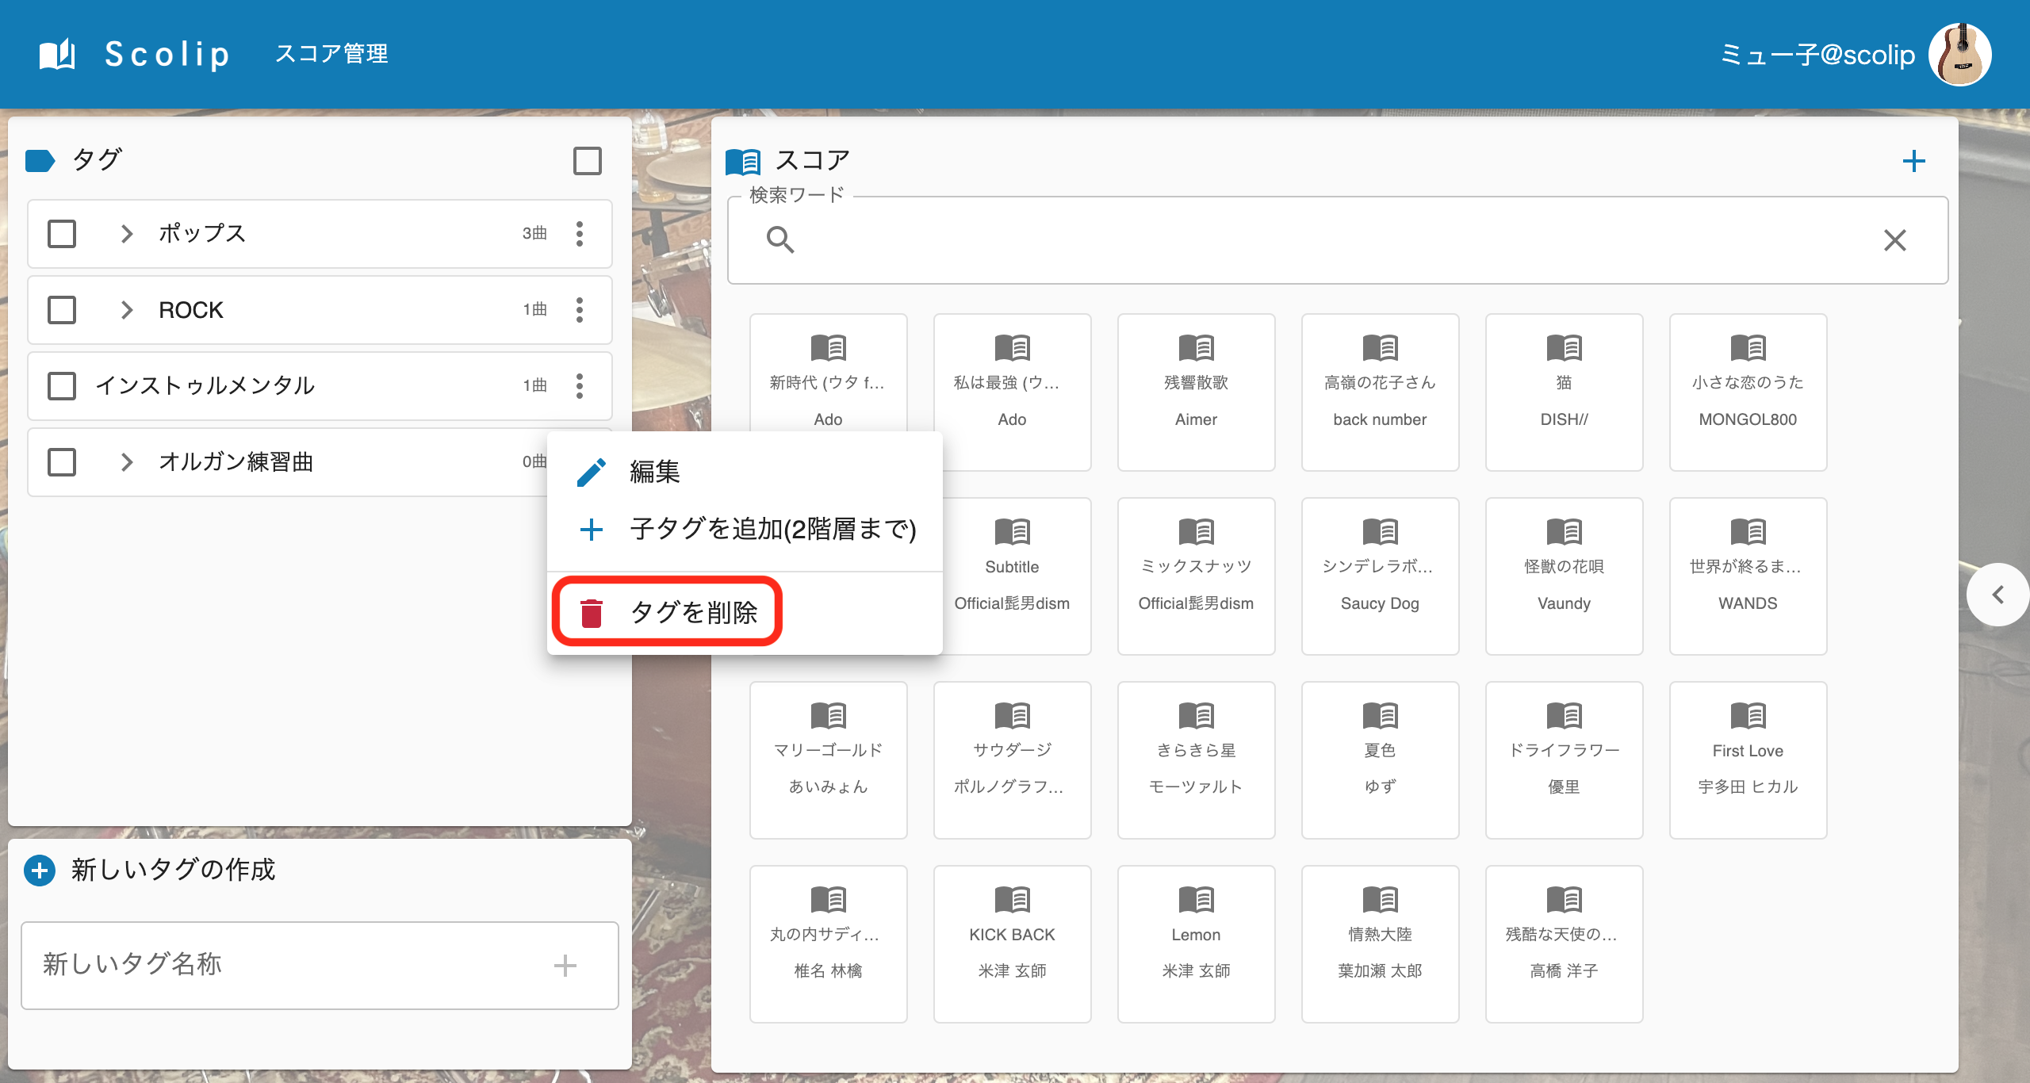Choose 編集 from the context menu
Image resolution: width=2030 pixels, height=1083 pixels.
click(745, 472)
